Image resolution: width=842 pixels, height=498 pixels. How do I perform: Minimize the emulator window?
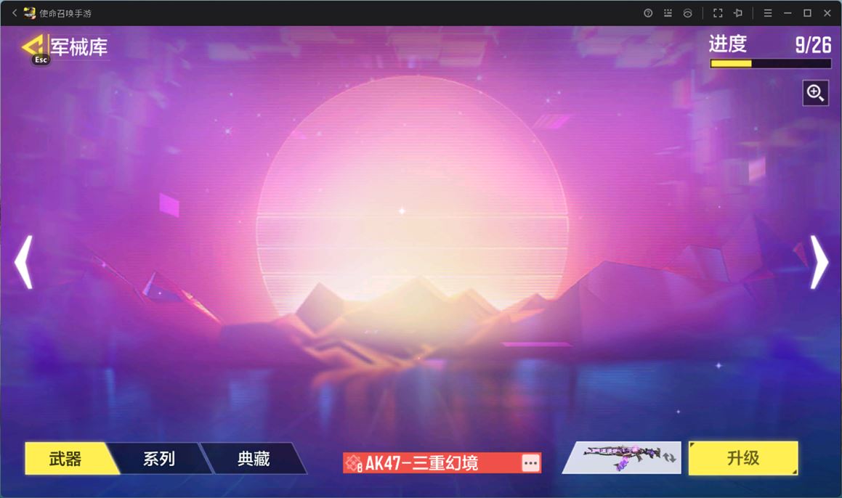tap(788, 13)
